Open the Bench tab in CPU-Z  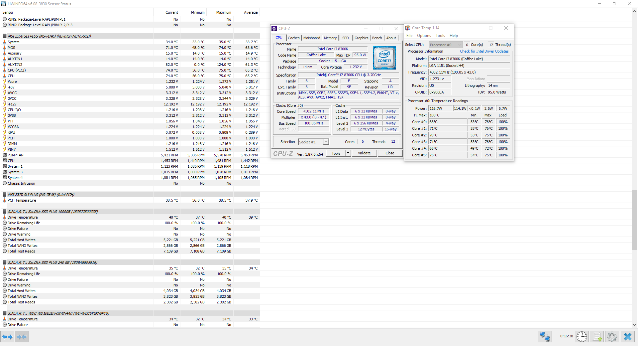tap(377, 38)
